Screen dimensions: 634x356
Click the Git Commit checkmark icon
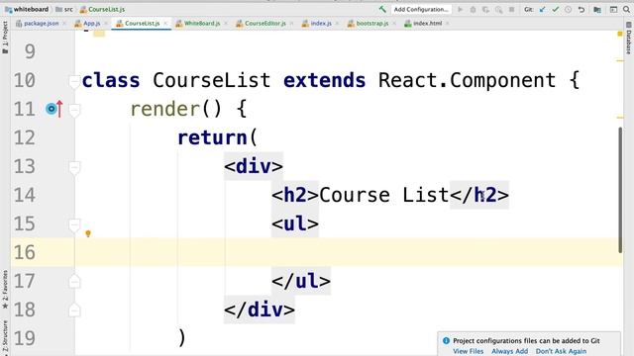pos(555,9)
